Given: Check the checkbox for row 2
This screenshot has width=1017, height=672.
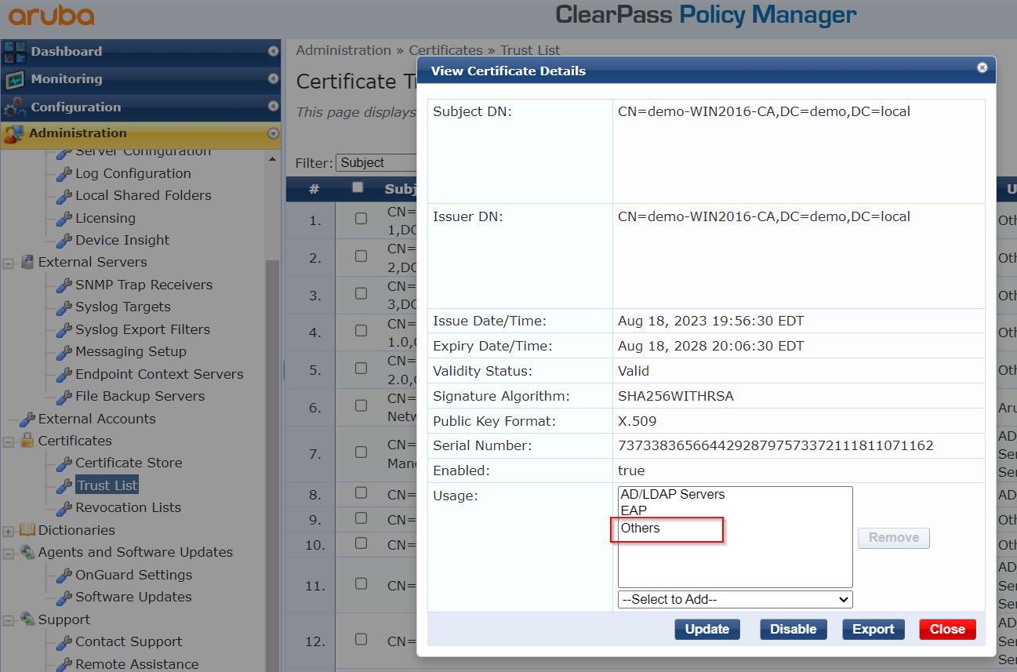Looking at the screenshot, I should 361,256.
